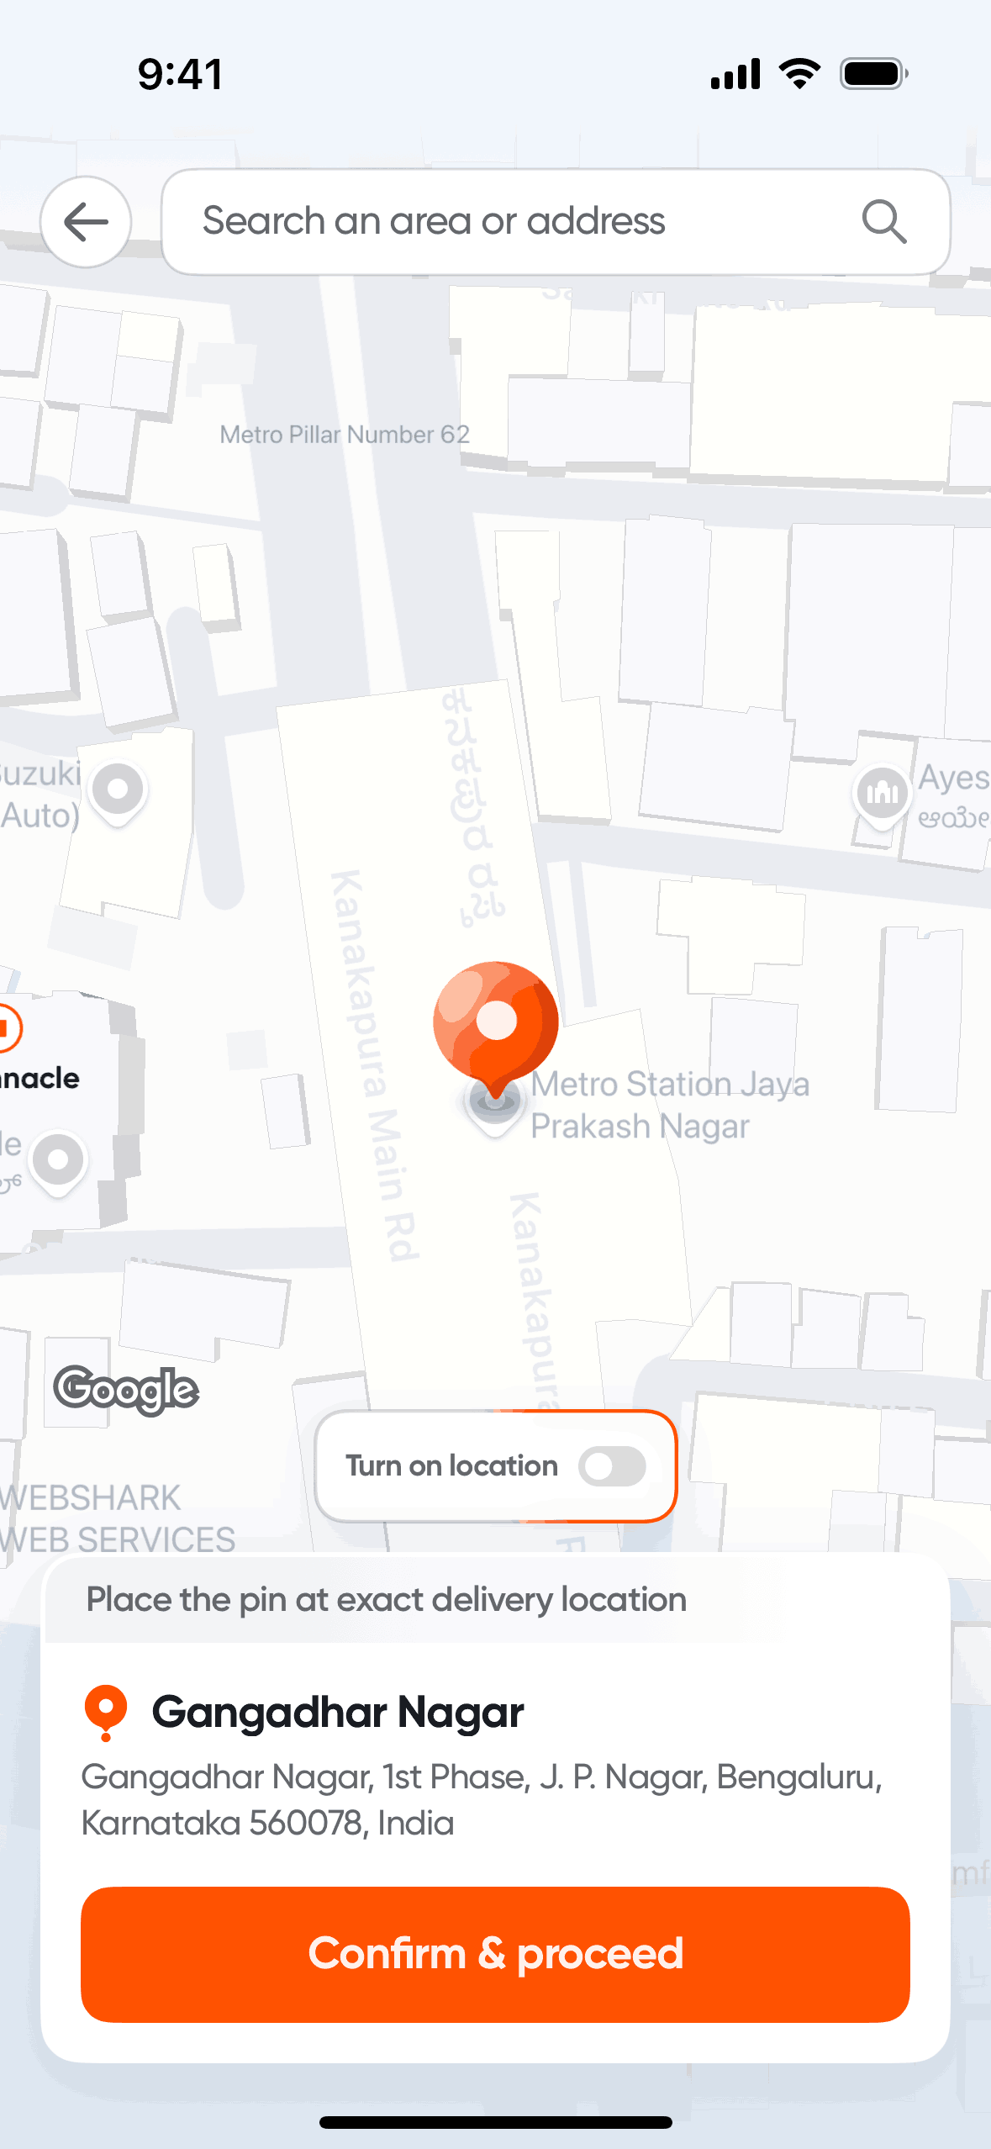Viewport: 991px width, 2149px height.
Task: Tap the Kanakapura Main Rd road label
Action: click(373, 1066)
